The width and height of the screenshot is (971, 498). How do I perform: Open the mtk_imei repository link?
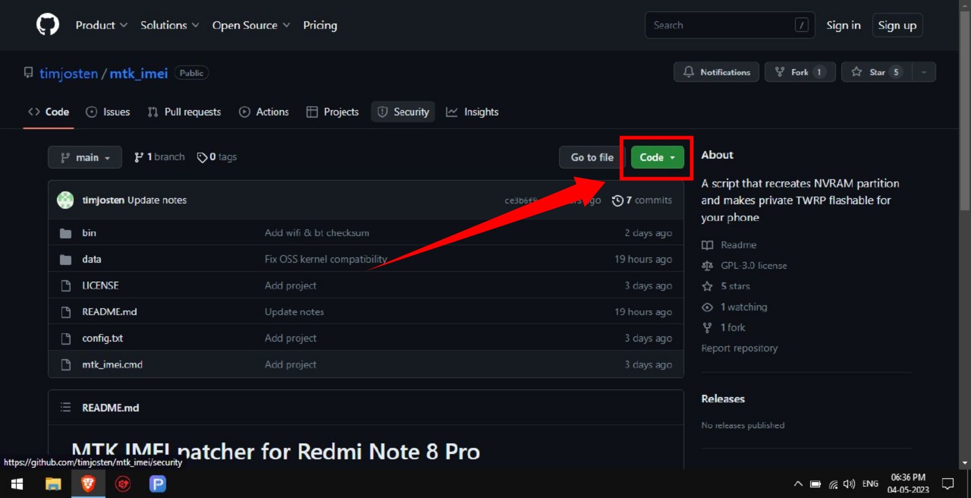tap(139, 73)
